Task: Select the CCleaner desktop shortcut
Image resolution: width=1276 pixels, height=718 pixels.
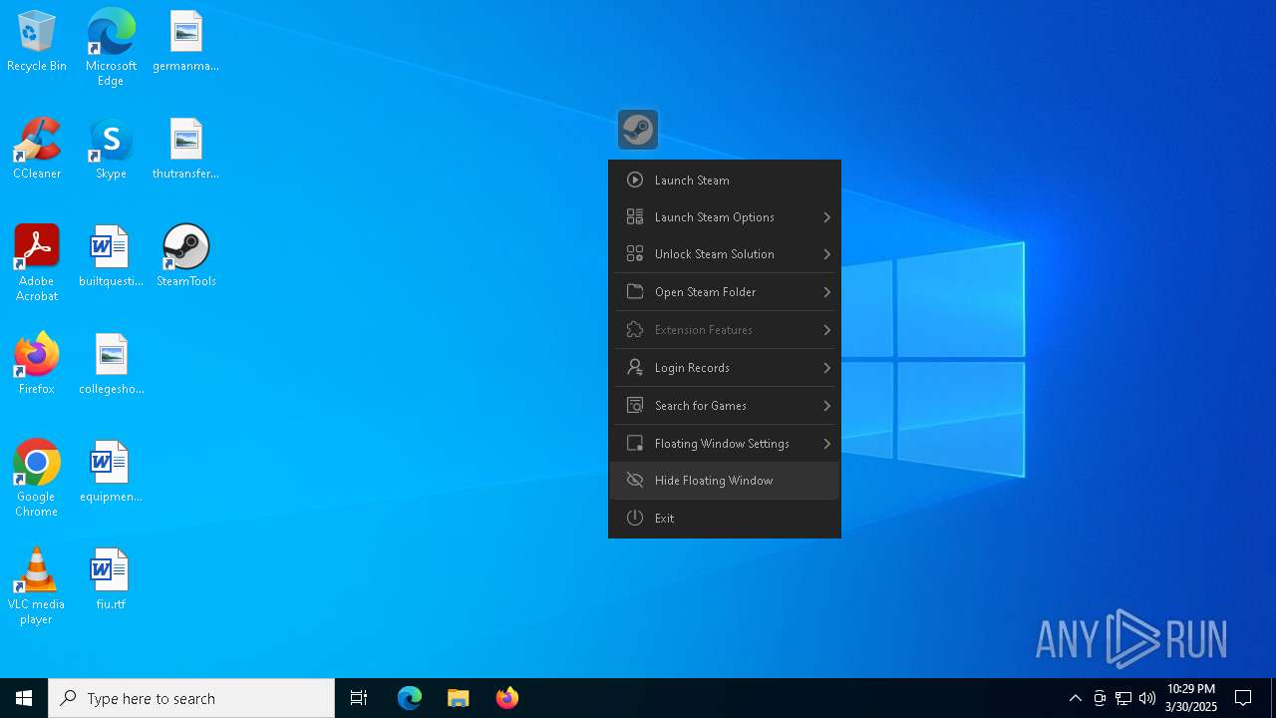Action: pos(37,149)
